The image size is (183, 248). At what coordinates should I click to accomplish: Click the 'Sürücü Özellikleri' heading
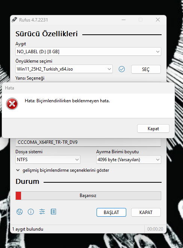click(x=47, y=34)
